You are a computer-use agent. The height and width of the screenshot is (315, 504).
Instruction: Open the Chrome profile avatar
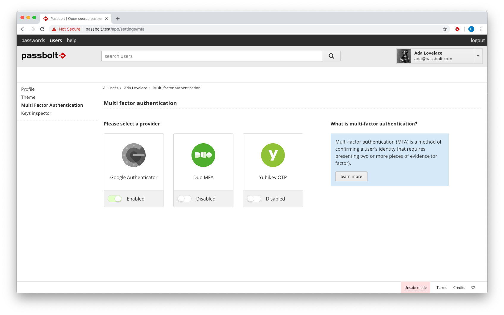coord(471,29)
